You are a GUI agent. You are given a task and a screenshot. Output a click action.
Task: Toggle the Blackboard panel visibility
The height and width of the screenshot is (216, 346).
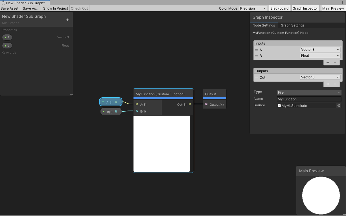(x=279, y=8)
